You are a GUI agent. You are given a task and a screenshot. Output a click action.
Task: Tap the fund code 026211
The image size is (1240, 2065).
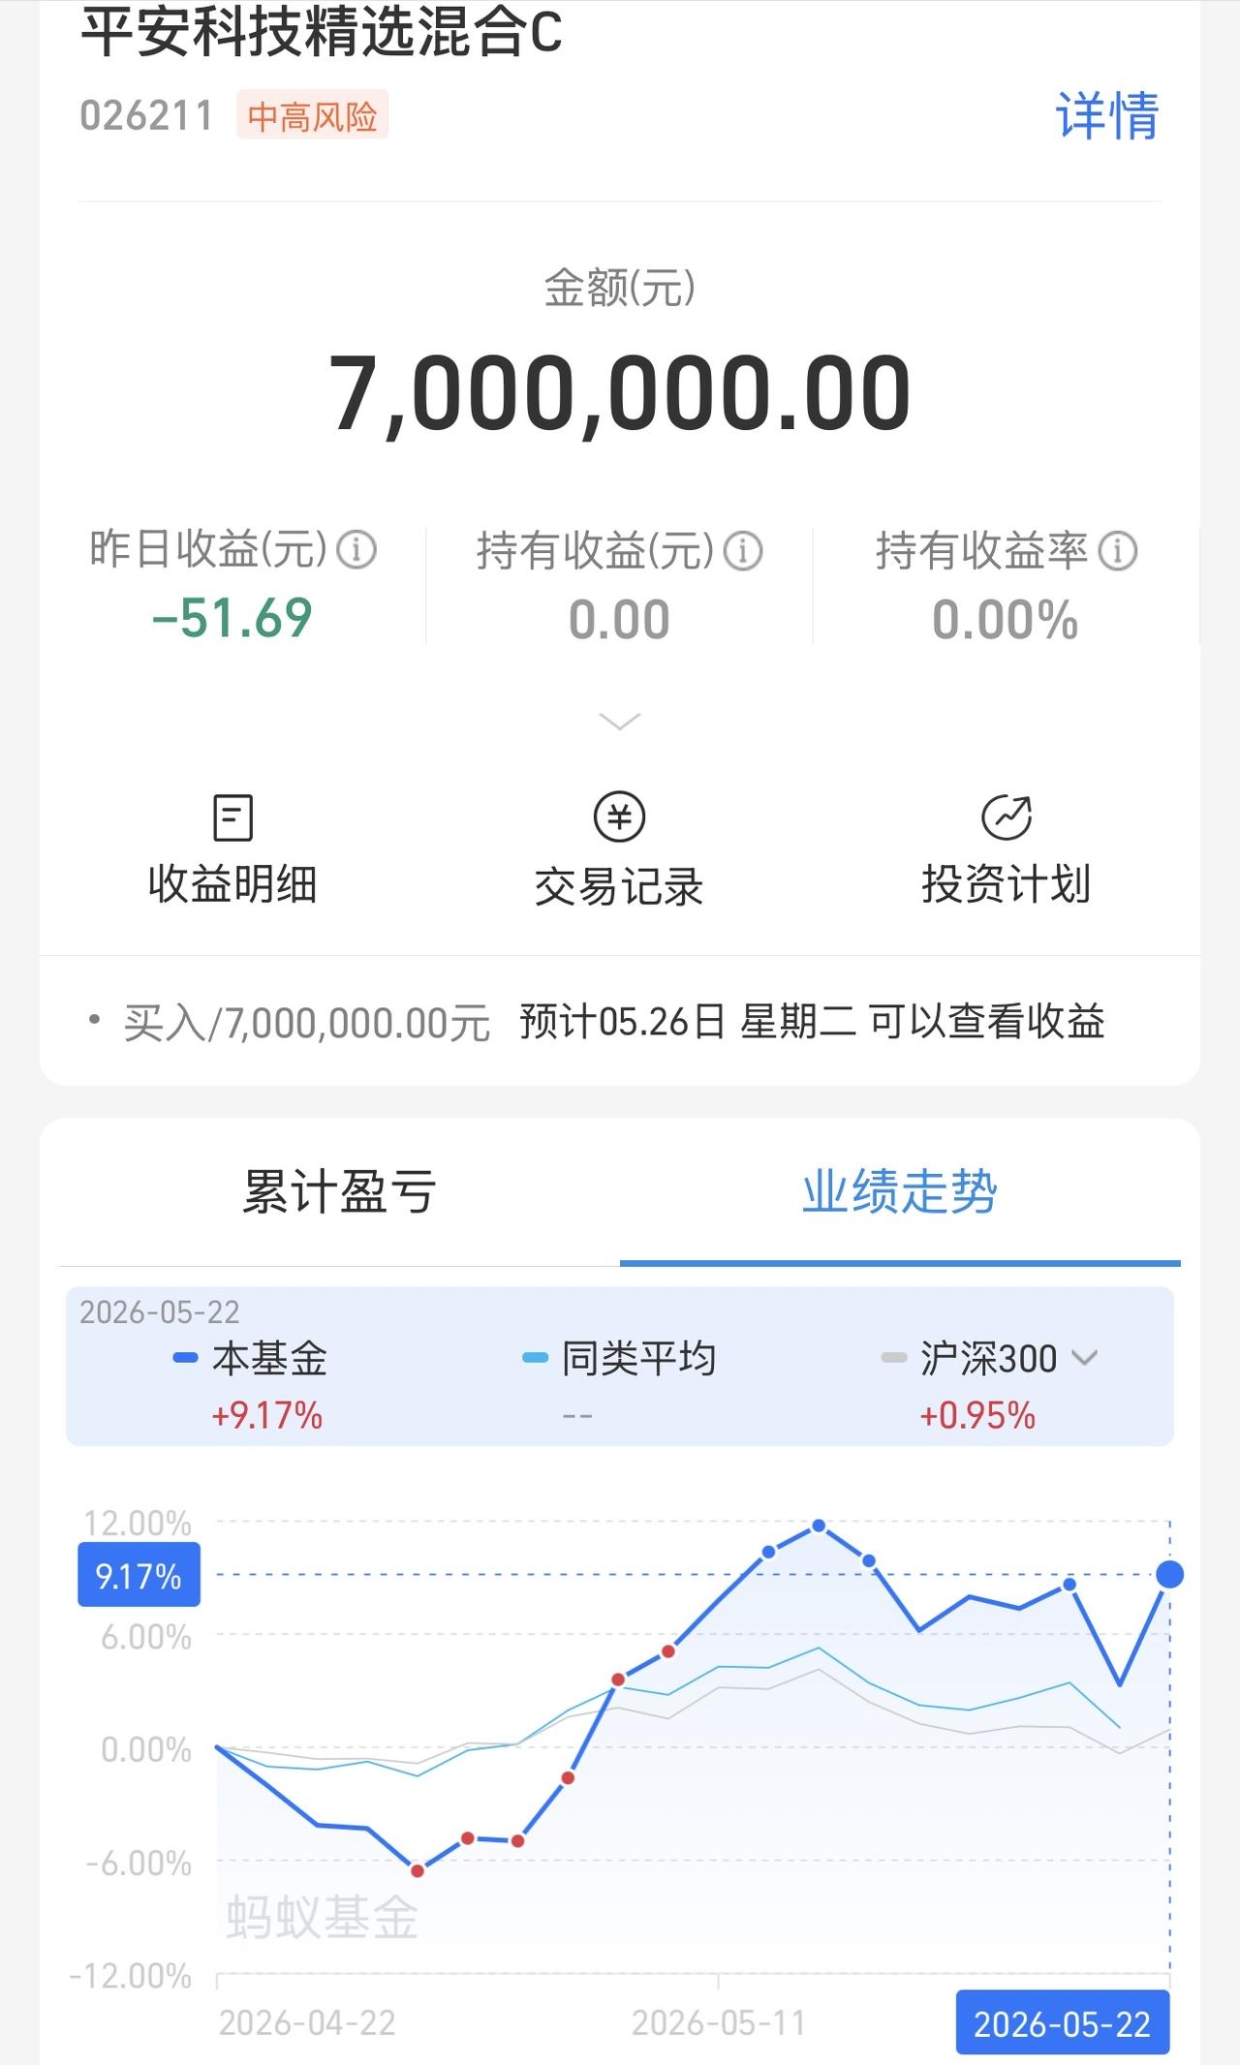pyautogui.click(x=146, y=116)
